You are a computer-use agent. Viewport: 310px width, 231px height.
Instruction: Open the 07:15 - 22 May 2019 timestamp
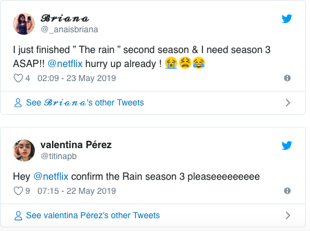coord(76,191)
